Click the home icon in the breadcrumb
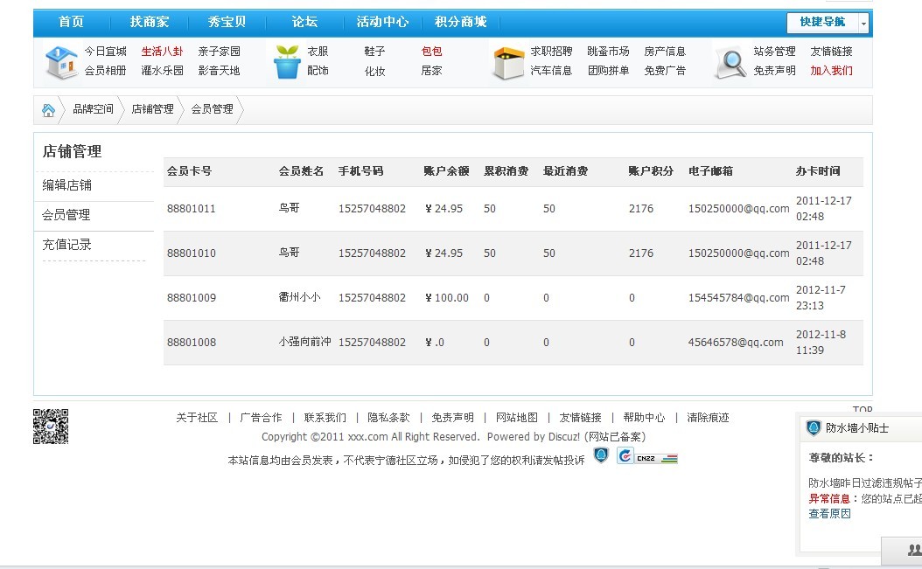This screenshot has height=569, width=922. point(49,110)
